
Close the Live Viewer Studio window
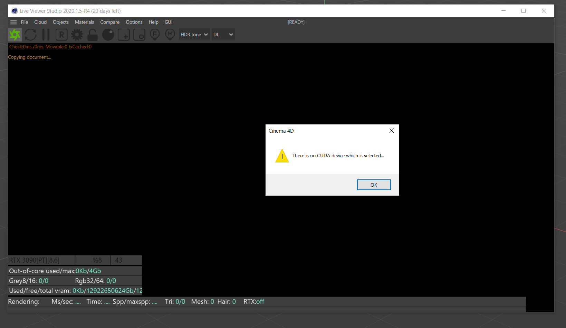click(544, 11)
